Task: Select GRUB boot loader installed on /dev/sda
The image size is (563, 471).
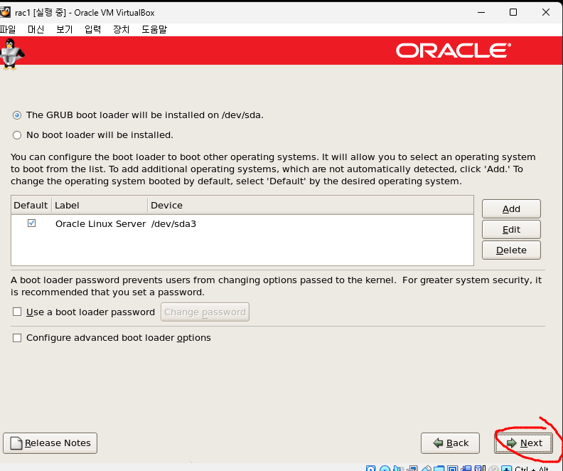Action: [x=17, y=115]
